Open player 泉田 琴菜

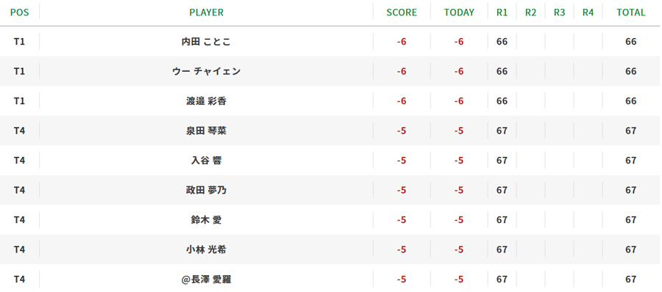click(x=206, y=131)
